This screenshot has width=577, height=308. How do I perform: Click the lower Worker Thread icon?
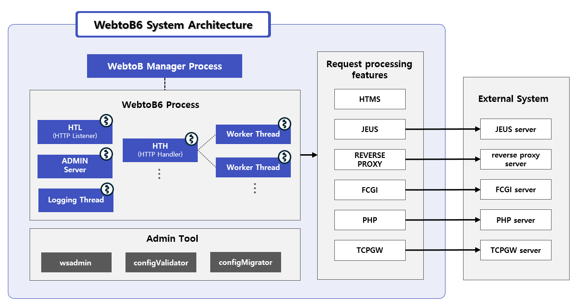coord(284,157)
